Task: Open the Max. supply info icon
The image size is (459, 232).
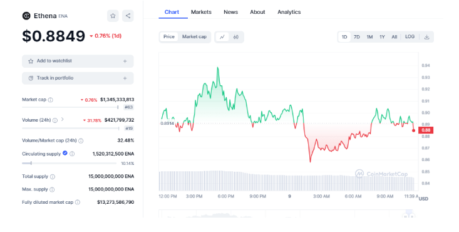Action: point(52,189)
